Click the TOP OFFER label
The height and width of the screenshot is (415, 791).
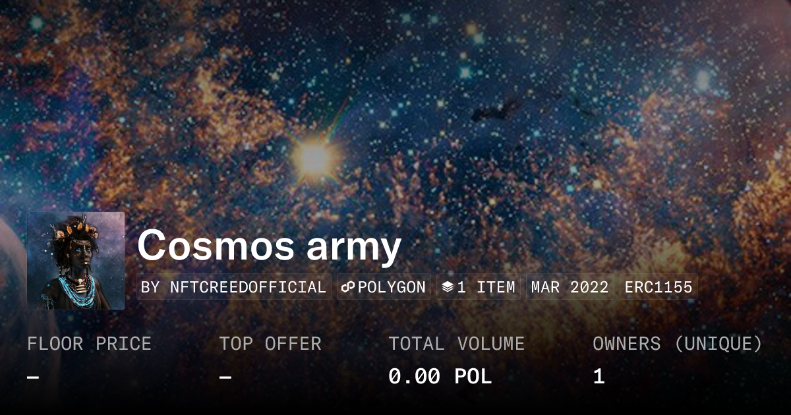(x=270, y=343)
